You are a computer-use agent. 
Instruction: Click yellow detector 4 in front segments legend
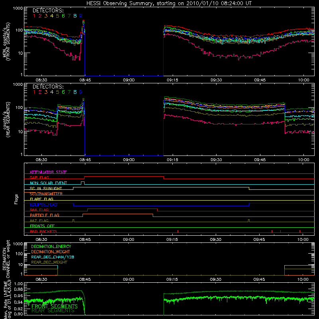pos(52,16)
